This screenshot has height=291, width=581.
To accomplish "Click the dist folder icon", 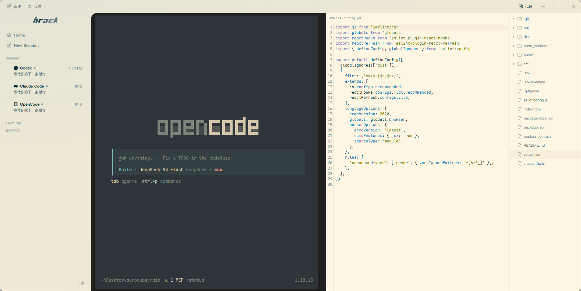I will coord(520,37).
